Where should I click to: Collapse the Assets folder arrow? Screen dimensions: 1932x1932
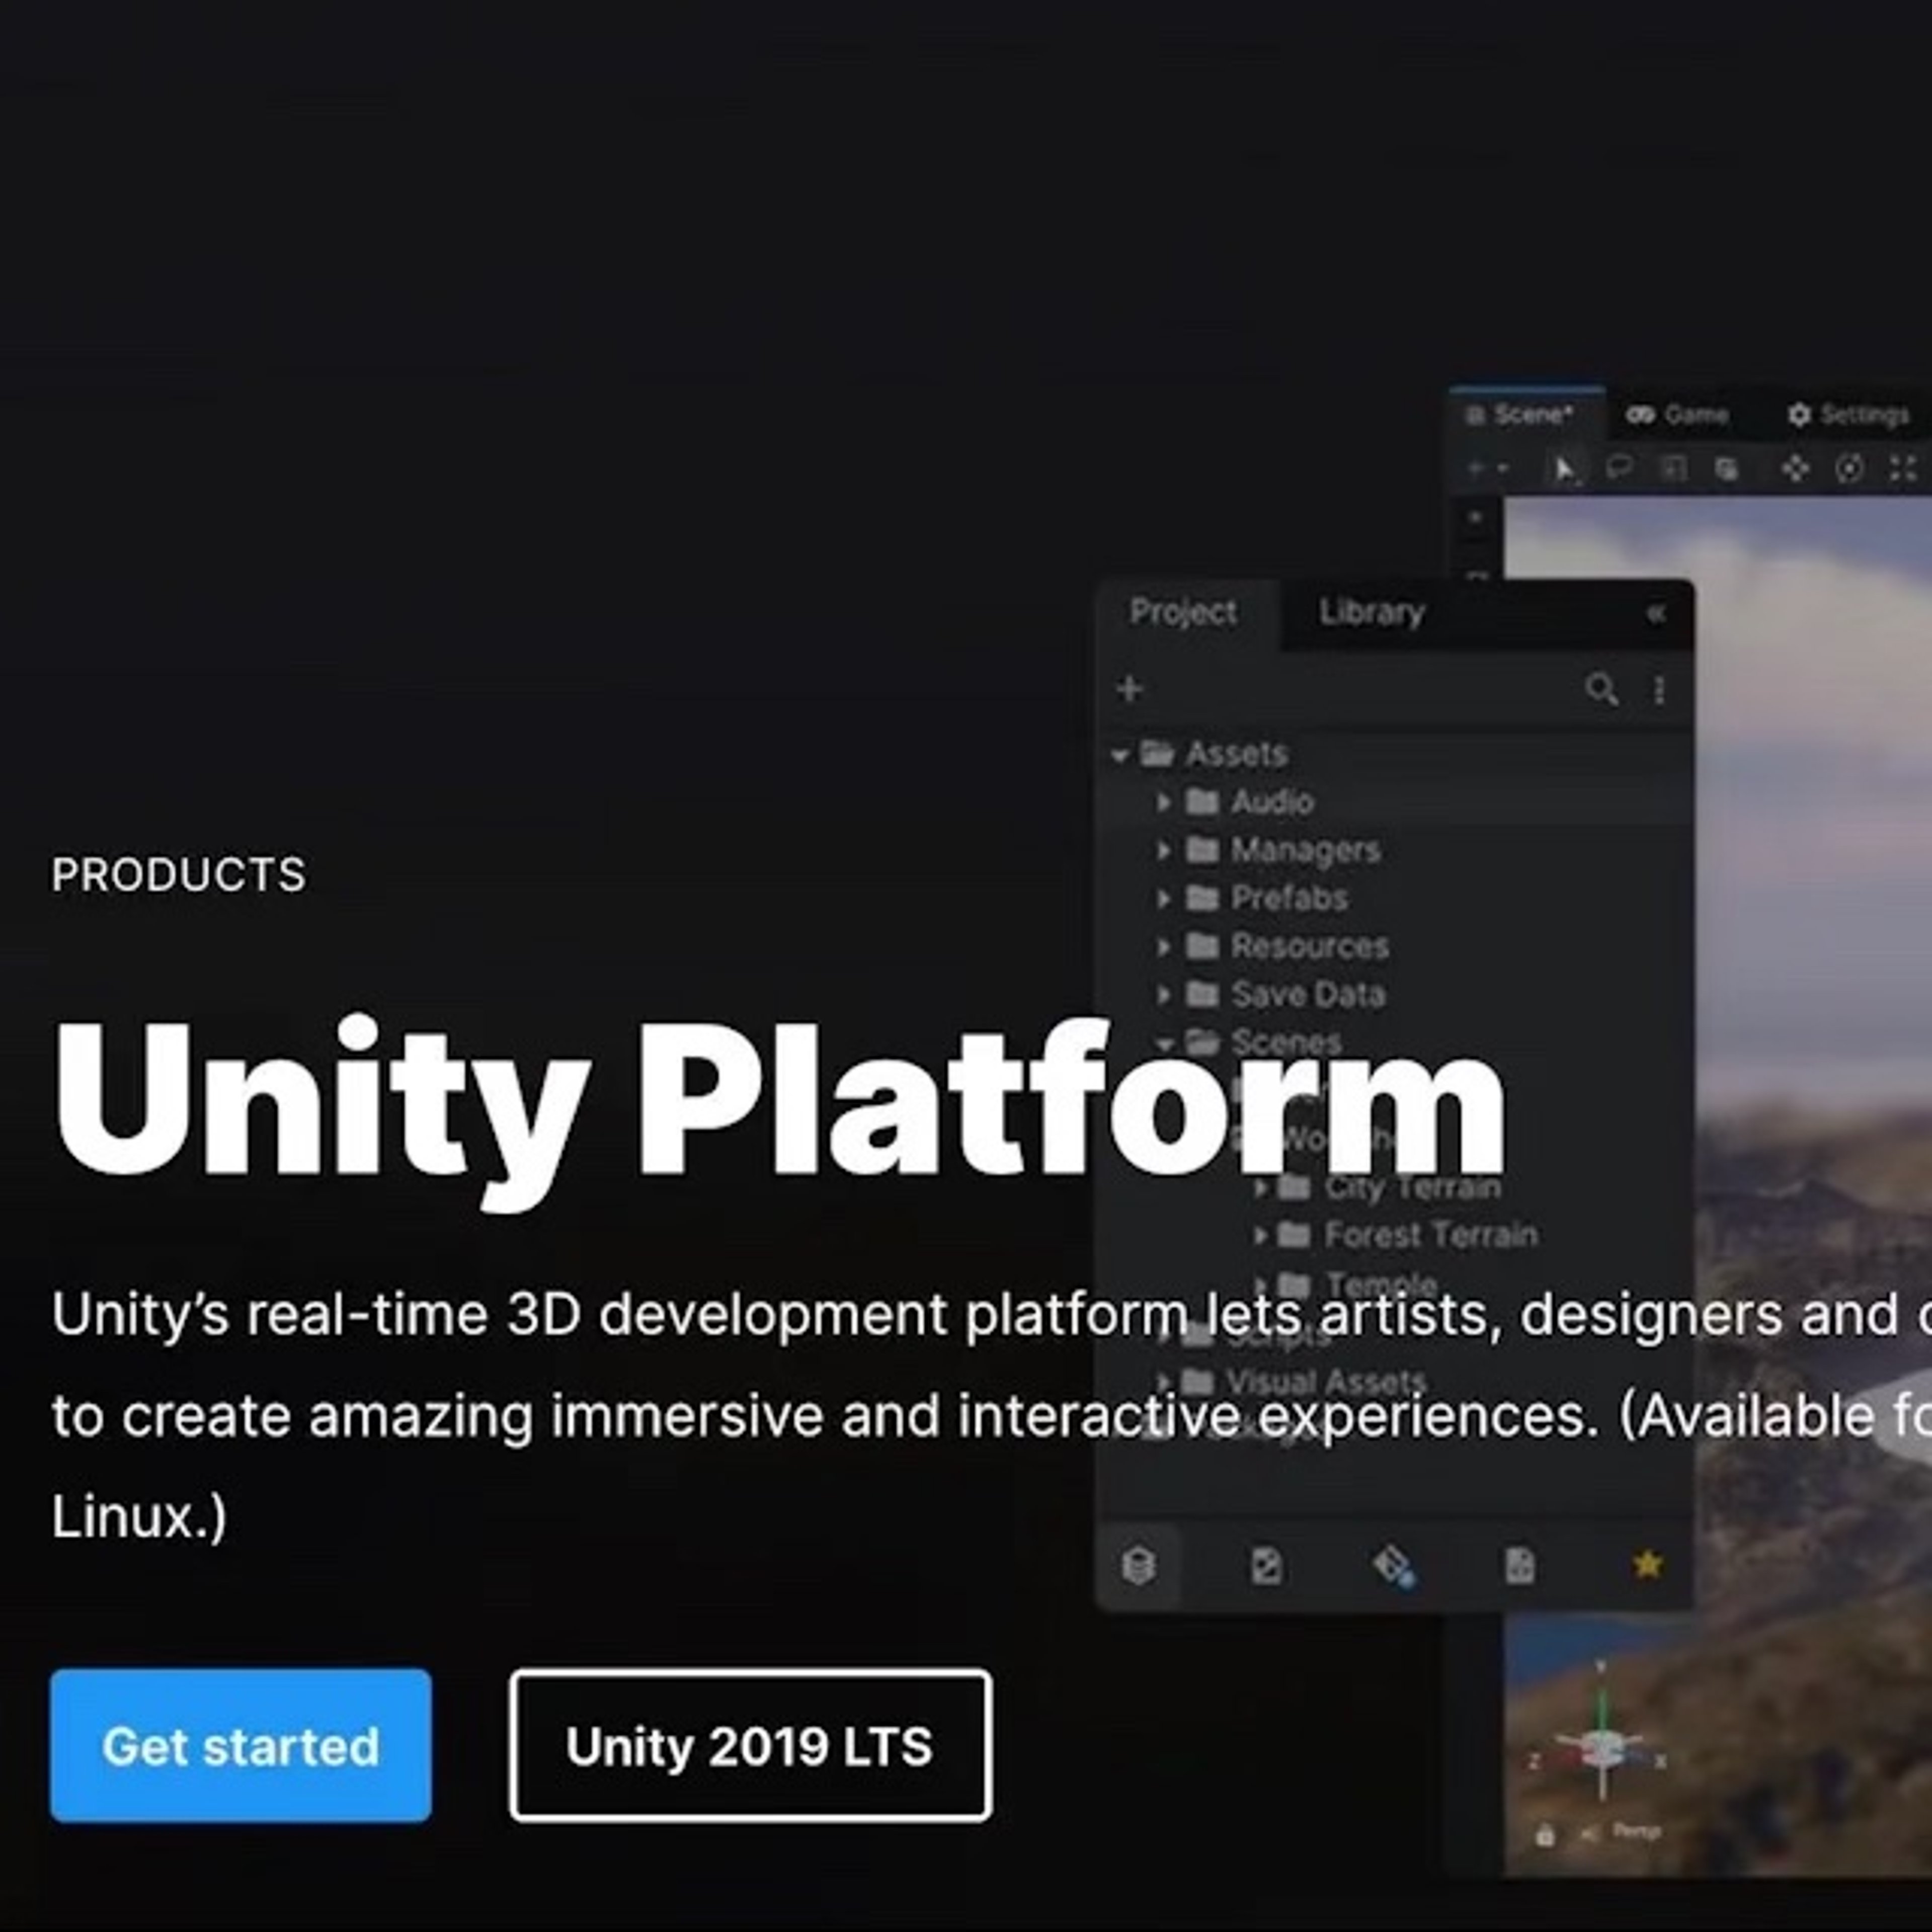tap(1120, 755)
